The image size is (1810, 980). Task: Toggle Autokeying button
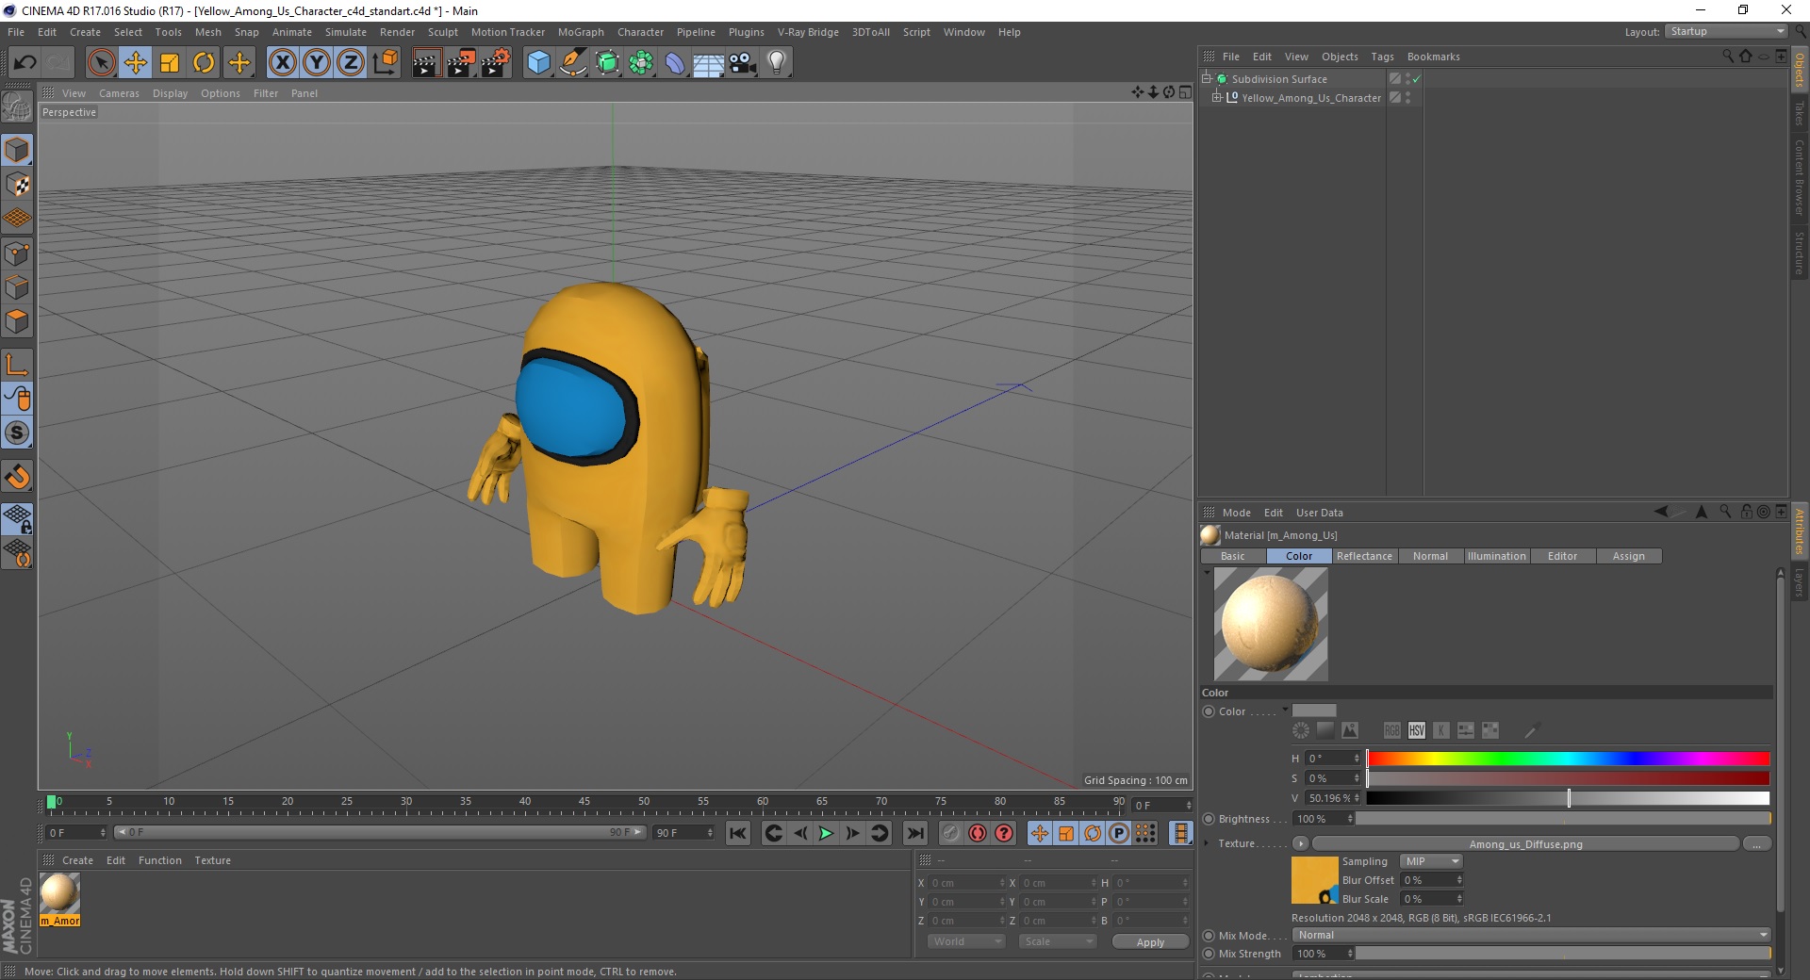tap(978, 833)
